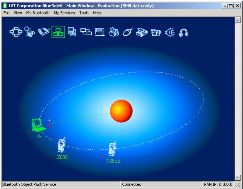
Task: Open the My Bluetooth menu
Action: click(x=38, y=13)
